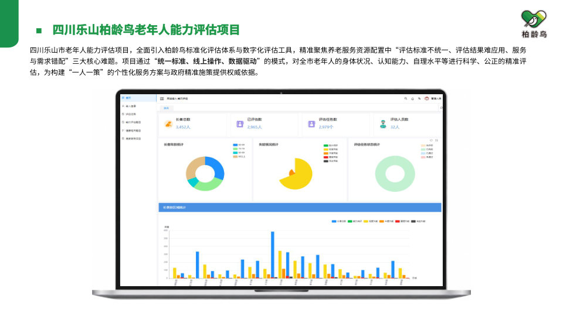Click the fullscreen icon above 评估任务状态统计 chart
The image size is (563, 316).
(436, 140)
